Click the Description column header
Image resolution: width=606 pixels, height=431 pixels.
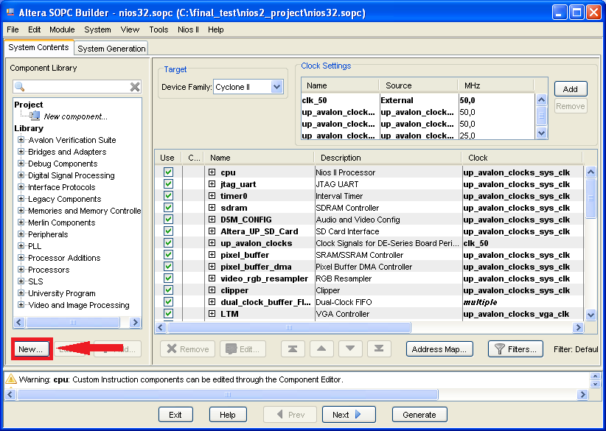(388, 158)
